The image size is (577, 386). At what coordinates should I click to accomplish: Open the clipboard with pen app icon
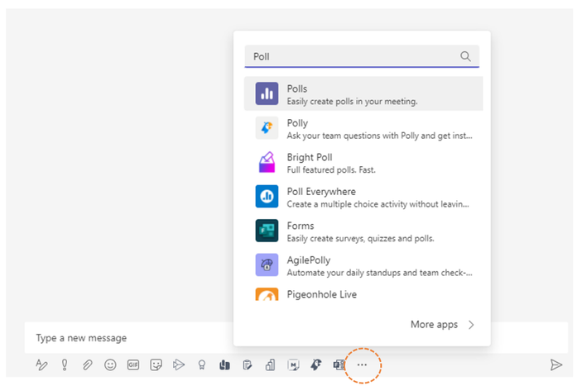(x=248, y=365)
